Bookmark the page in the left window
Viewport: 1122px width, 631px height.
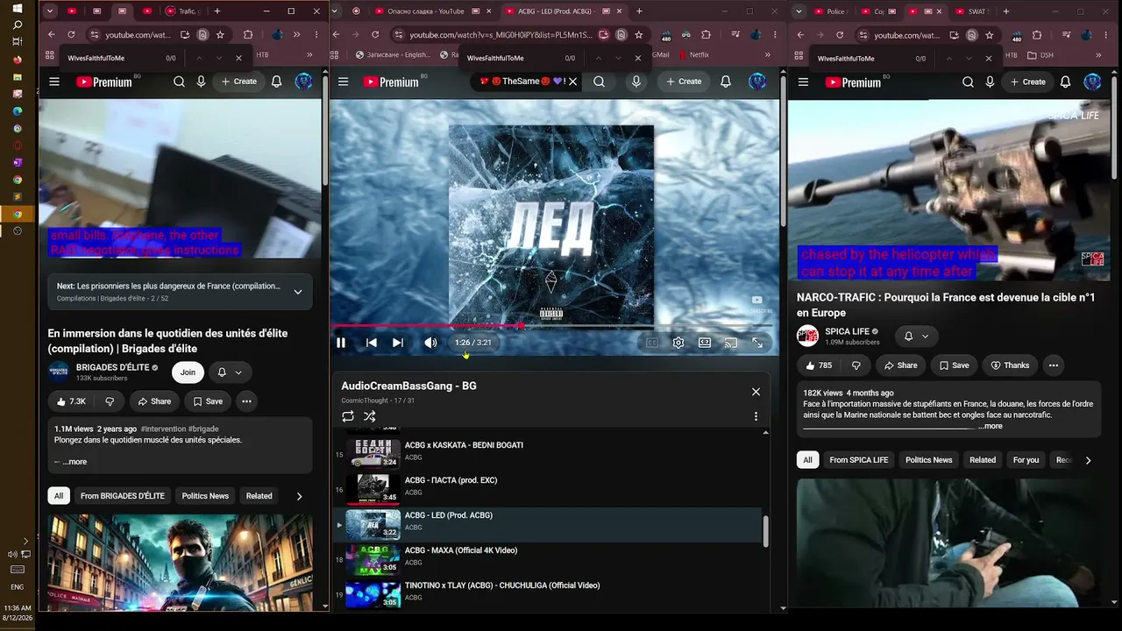(220, 35)
